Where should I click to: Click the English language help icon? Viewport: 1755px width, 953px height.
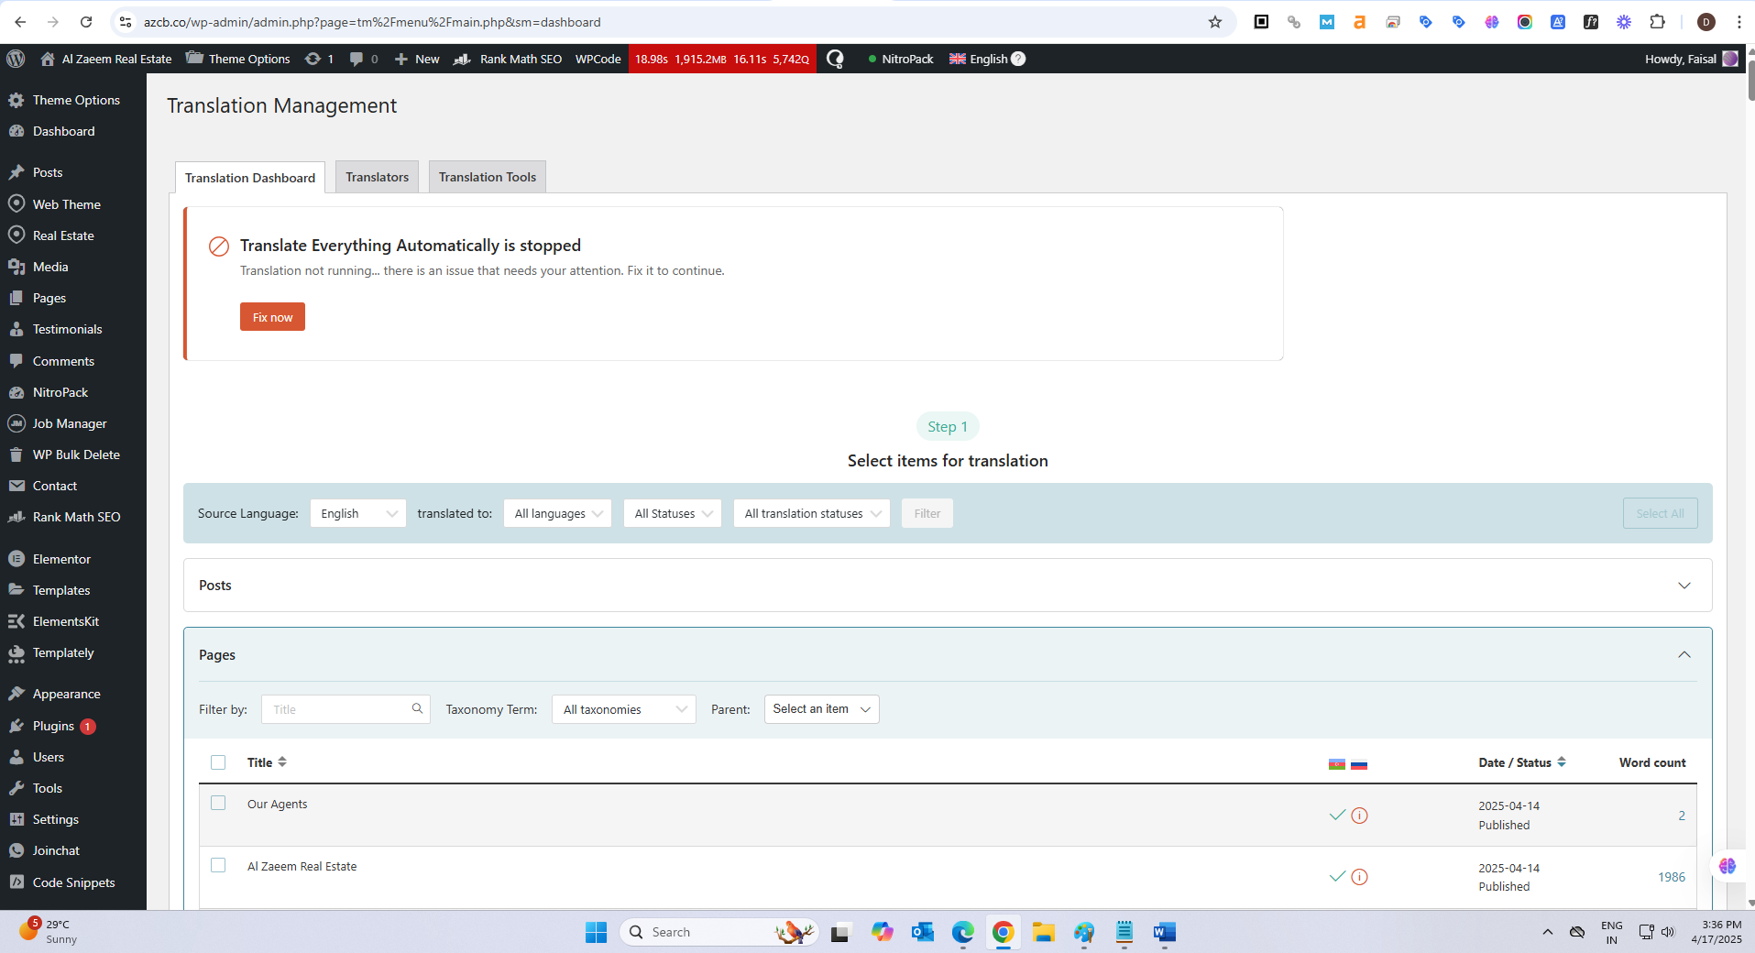(x=1018, y=59)
